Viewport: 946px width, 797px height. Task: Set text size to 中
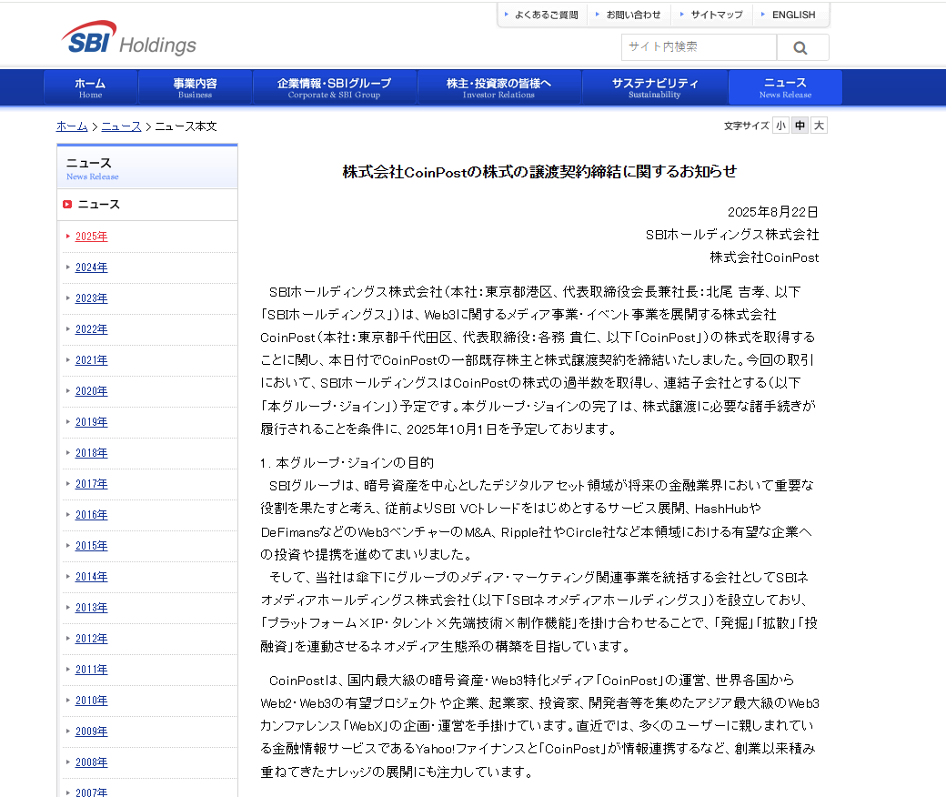pyautogui.click(x=800, y=126)
